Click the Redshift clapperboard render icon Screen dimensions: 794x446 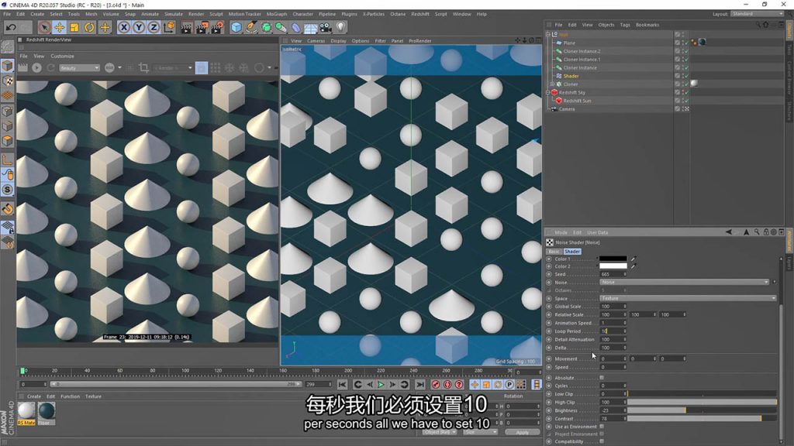click(x=22, y=67)
